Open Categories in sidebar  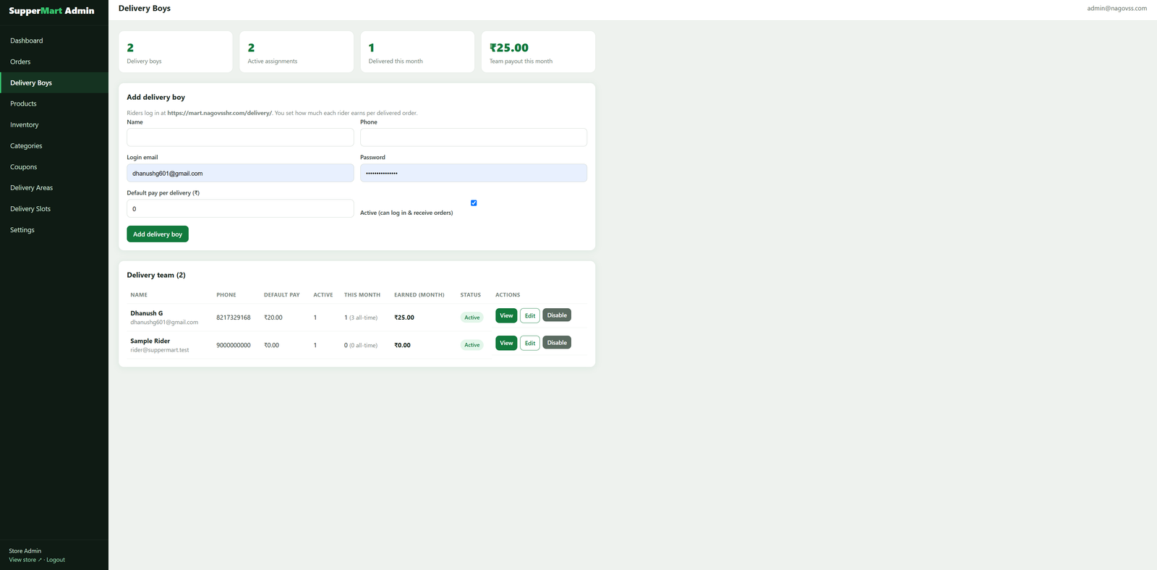54,145
